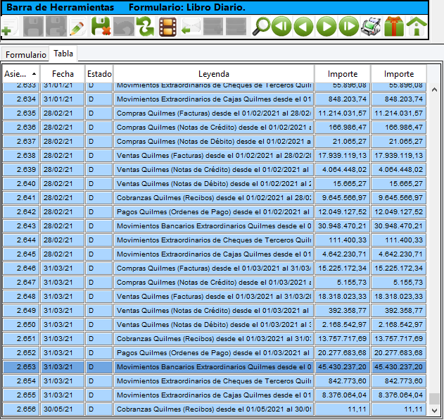Click the highlighted row entry 2.653
This screenshot has width=444, height=420.
20,366
